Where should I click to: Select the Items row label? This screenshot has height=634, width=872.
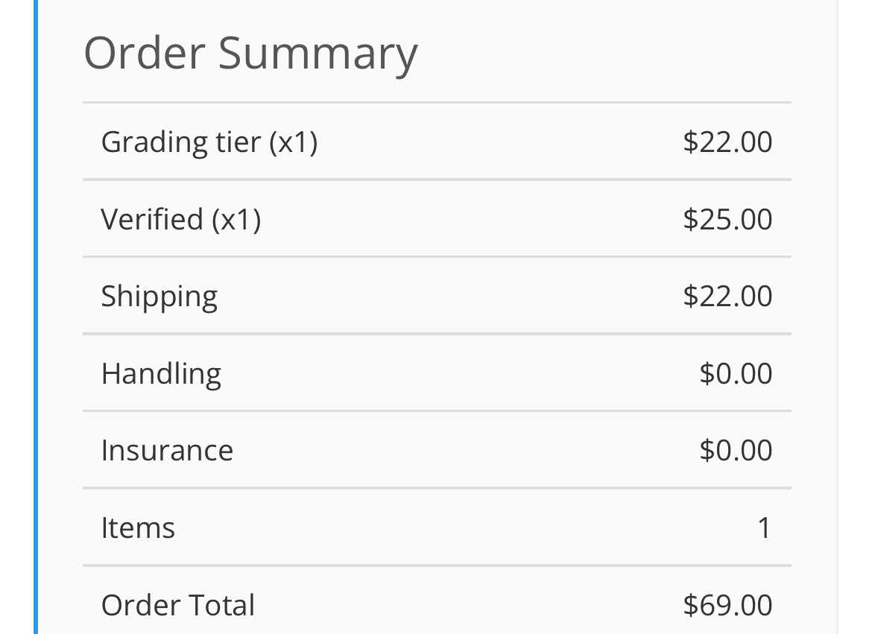[x=138, y=528]
